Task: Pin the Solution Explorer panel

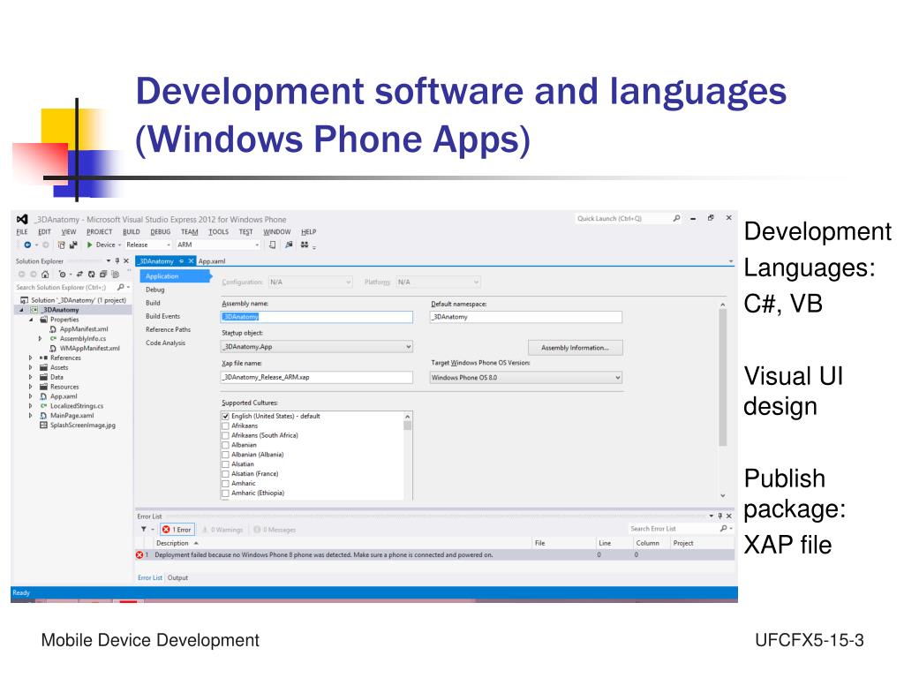Action: pyautogui.click(x=117, y=261)
